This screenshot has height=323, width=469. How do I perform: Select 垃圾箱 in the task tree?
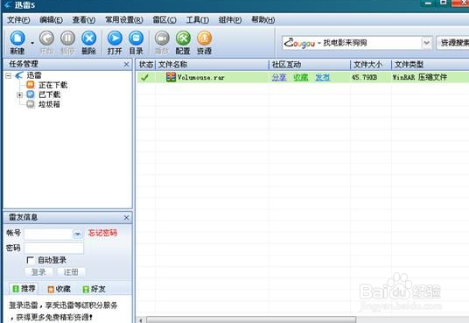click(x=49, y=104)
